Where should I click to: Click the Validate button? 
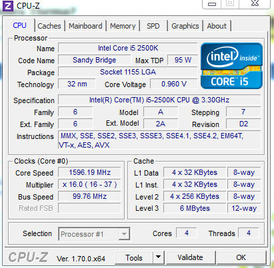coord(191,257)
